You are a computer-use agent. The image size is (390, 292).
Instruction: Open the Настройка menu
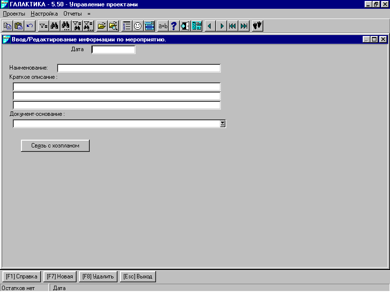pos(44,14)
